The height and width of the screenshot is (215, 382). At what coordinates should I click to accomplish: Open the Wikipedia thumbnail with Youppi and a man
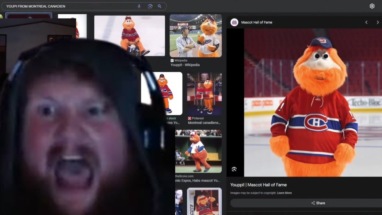click(x=196, y=36)
